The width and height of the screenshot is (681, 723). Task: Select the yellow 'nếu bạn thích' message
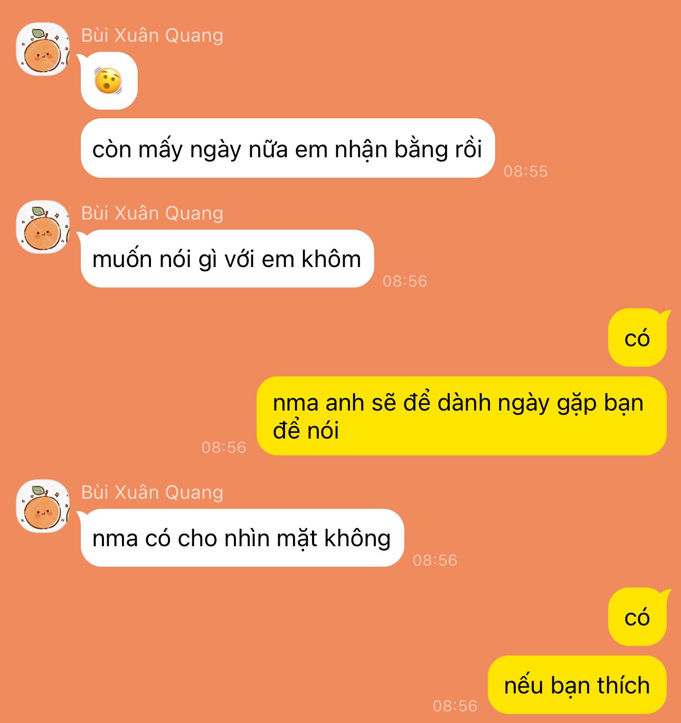[577, 685]
